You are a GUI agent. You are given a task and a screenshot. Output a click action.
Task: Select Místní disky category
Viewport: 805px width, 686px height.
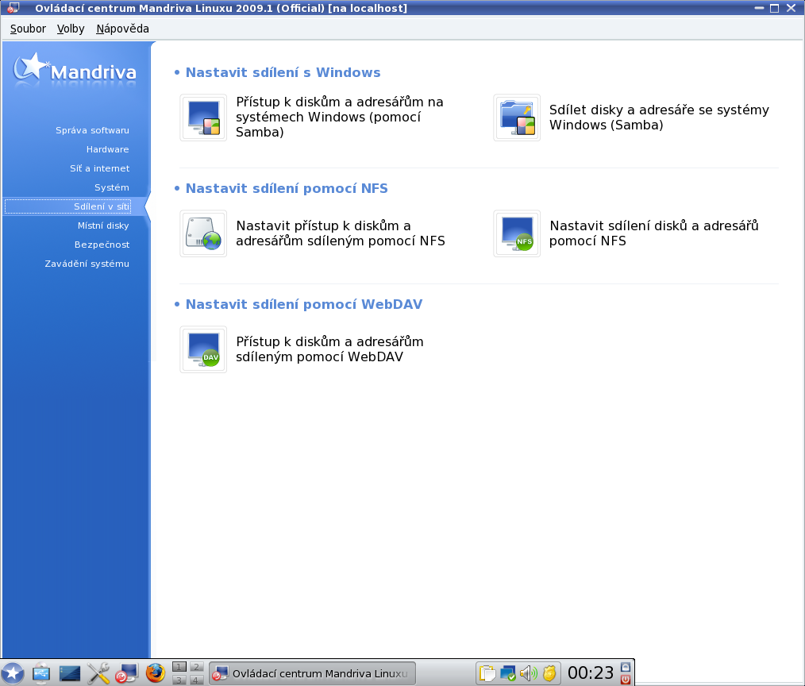pos(103,225)
